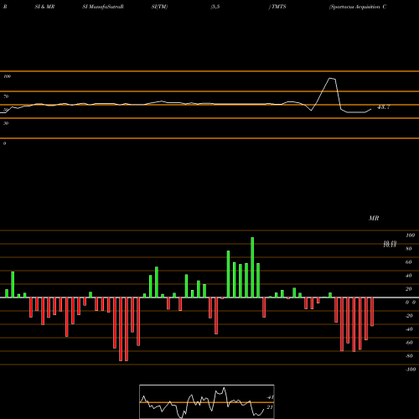Viewport: 419px width, 419px height.
Task: Click the RSI axis label 30
Action: click(6, 123)
